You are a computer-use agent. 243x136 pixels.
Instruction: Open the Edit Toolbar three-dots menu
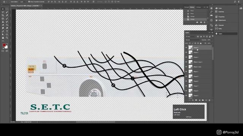pos(3,41)
